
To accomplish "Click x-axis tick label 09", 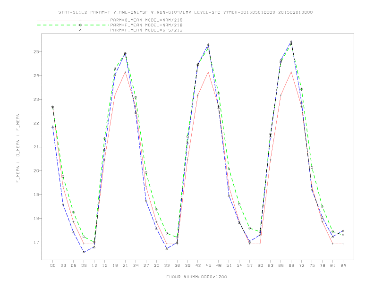I will click(x=84, y=265).
